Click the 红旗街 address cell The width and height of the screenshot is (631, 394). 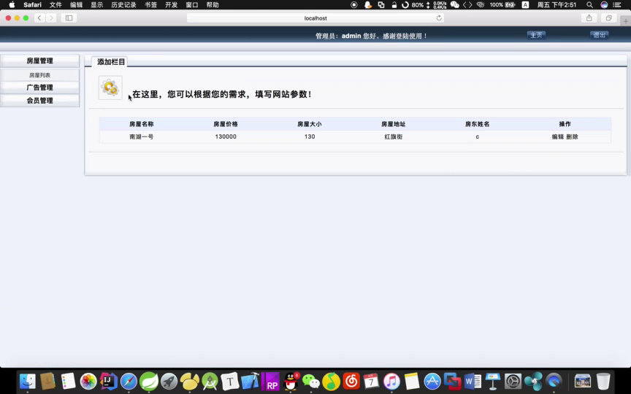[394, 136]
